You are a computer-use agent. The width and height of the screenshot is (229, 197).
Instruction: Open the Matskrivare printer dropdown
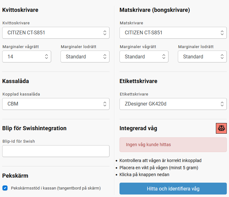[x=173, y=33]
